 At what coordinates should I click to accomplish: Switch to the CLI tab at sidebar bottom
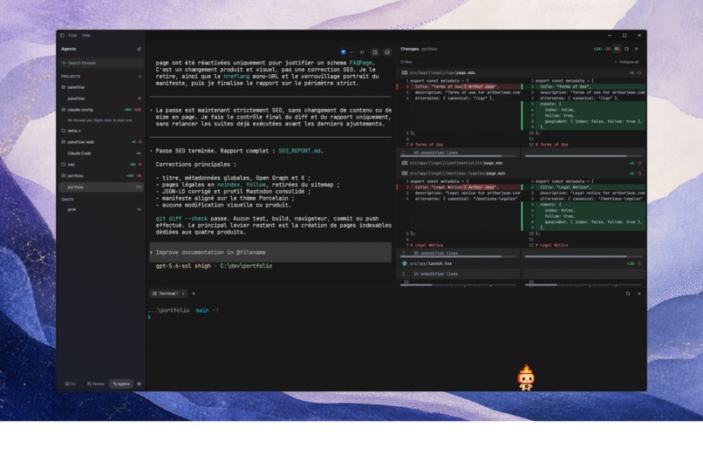71,383
